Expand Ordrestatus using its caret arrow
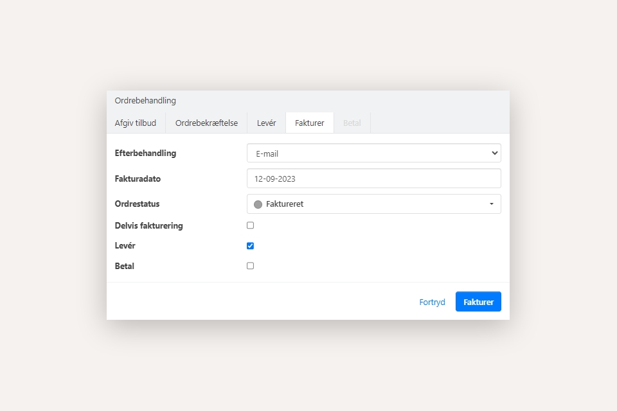This screenshot has height=411, width=617. (491, 204)
